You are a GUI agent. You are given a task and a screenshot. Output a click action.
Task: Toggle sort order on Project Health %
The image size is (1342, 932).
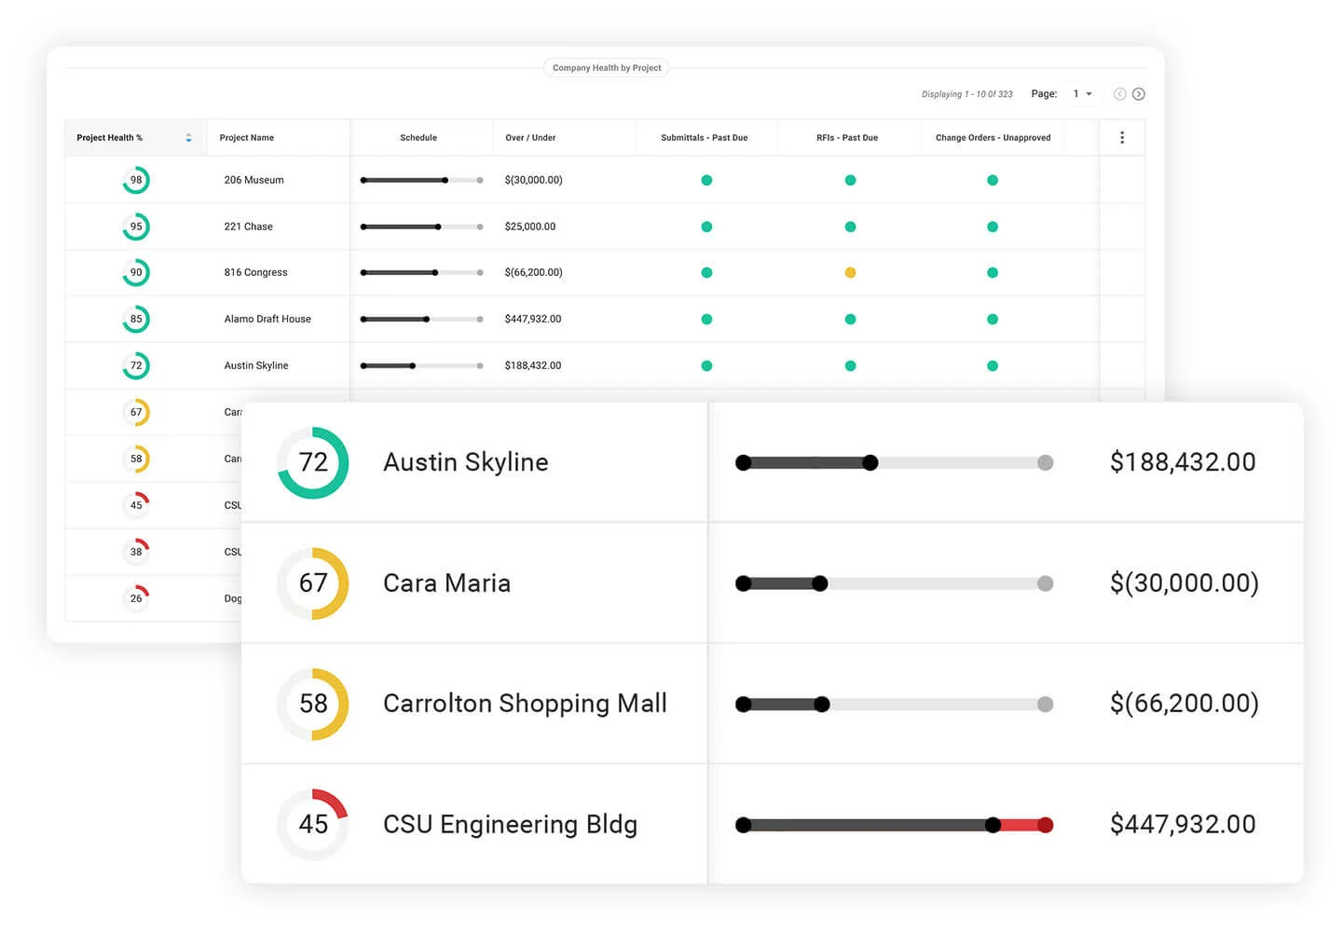[188, 137]
